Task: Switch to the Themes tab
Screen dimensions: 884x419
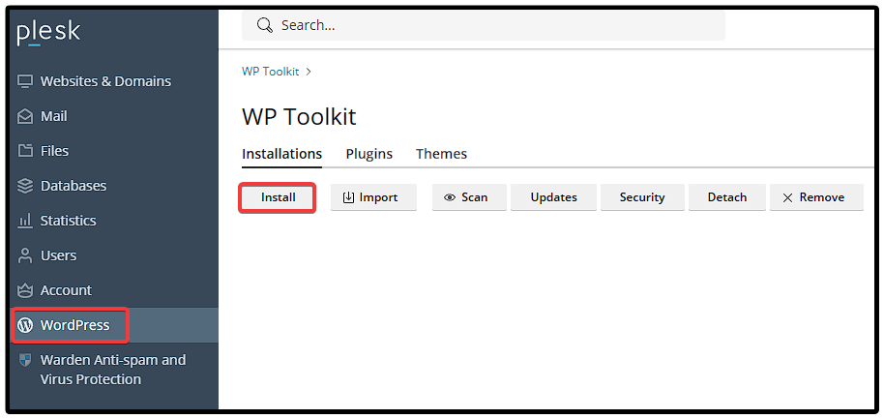Action: pos(441,154)
